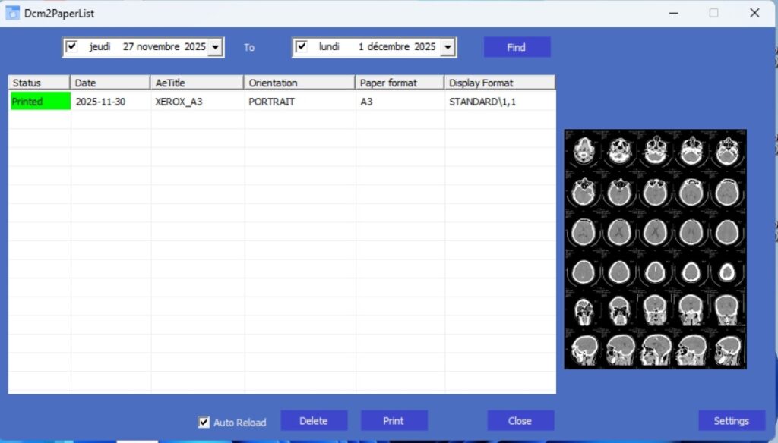The height and width of the screenshot is (443, 778).
Task: Open the Settings dialog
Action: pos(731,421)
